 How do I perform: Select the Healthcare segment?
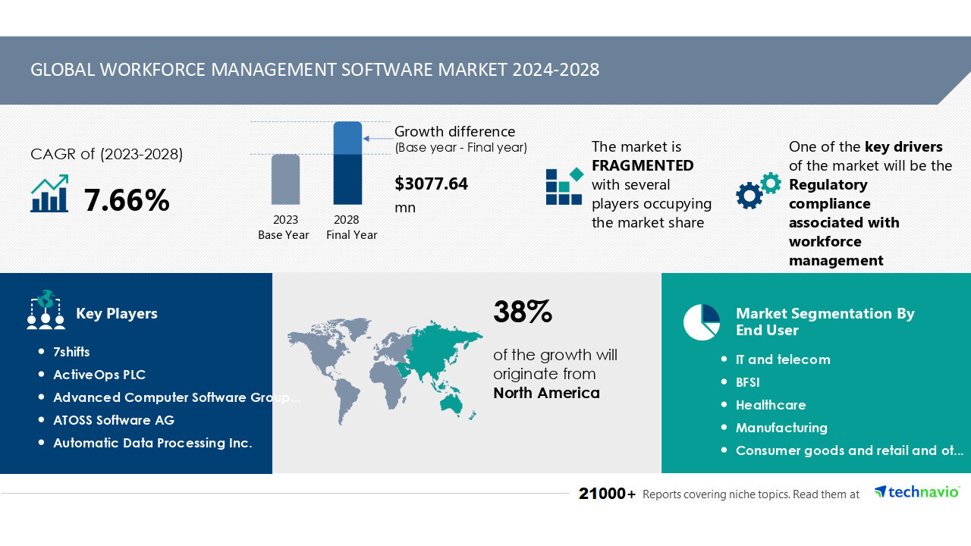(x=771, y=405)
